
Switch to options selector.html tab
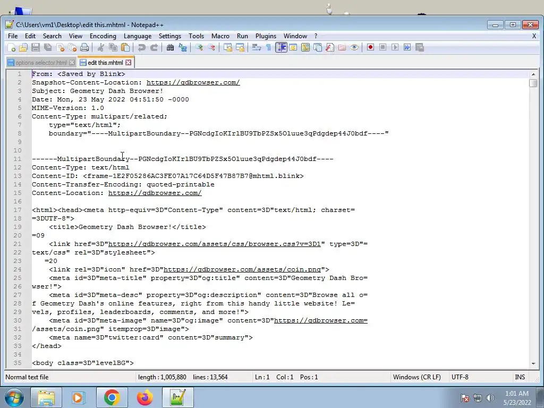(x=41, y=63)
